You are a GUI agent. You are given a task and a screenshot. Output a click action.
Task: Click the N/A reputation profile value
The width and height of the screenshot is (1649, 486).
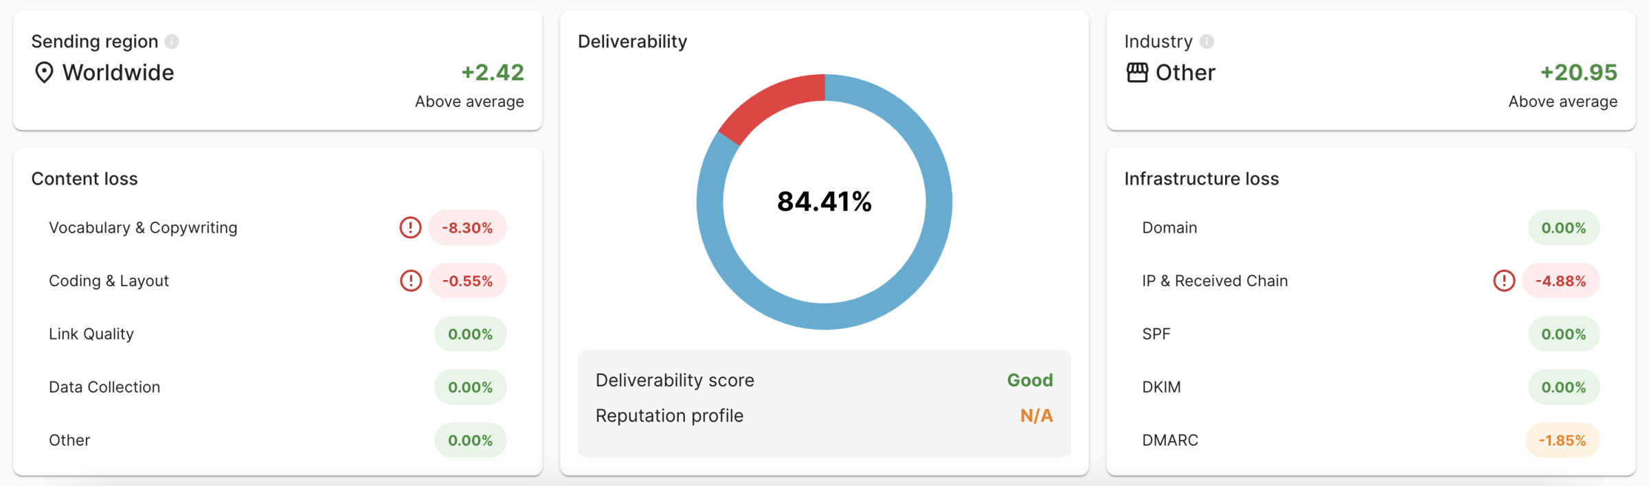[1037, 415]
